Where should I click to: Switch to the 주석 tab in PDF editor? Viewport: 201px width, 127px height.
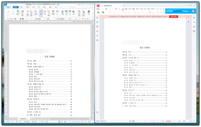(130, 9)
